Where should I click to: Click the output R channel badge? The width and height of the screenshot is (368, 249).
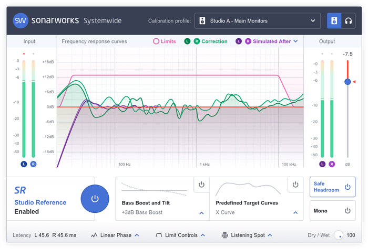click(332, 164)
